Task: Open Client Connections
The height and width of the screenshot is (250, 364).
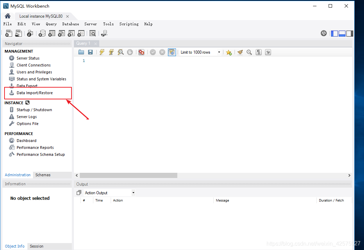Action: tap(34, 65)
